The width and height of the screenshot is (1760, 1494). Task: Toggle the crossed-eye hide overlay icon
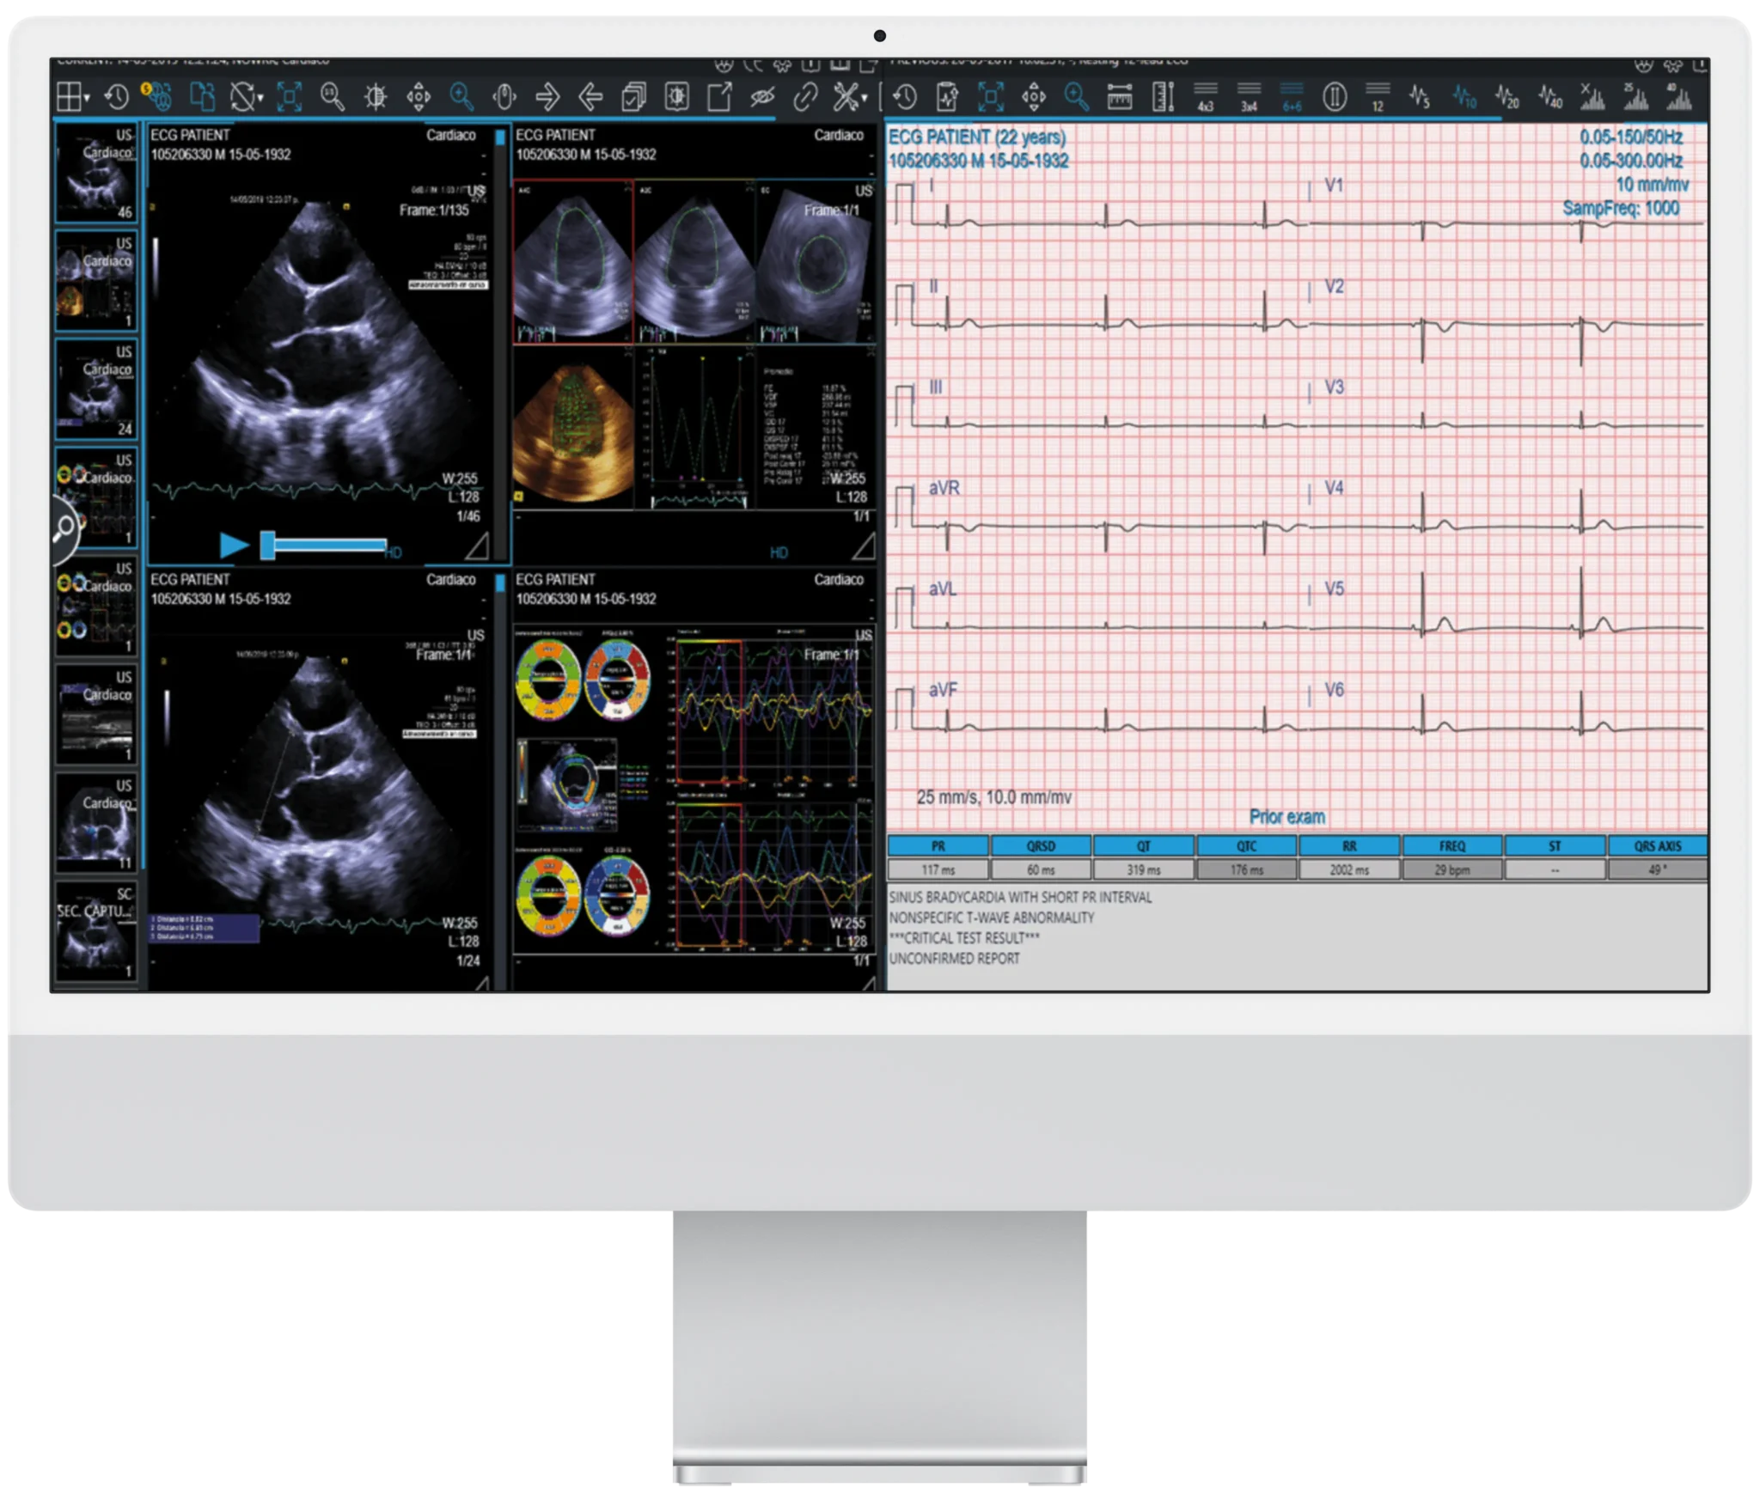761,97
